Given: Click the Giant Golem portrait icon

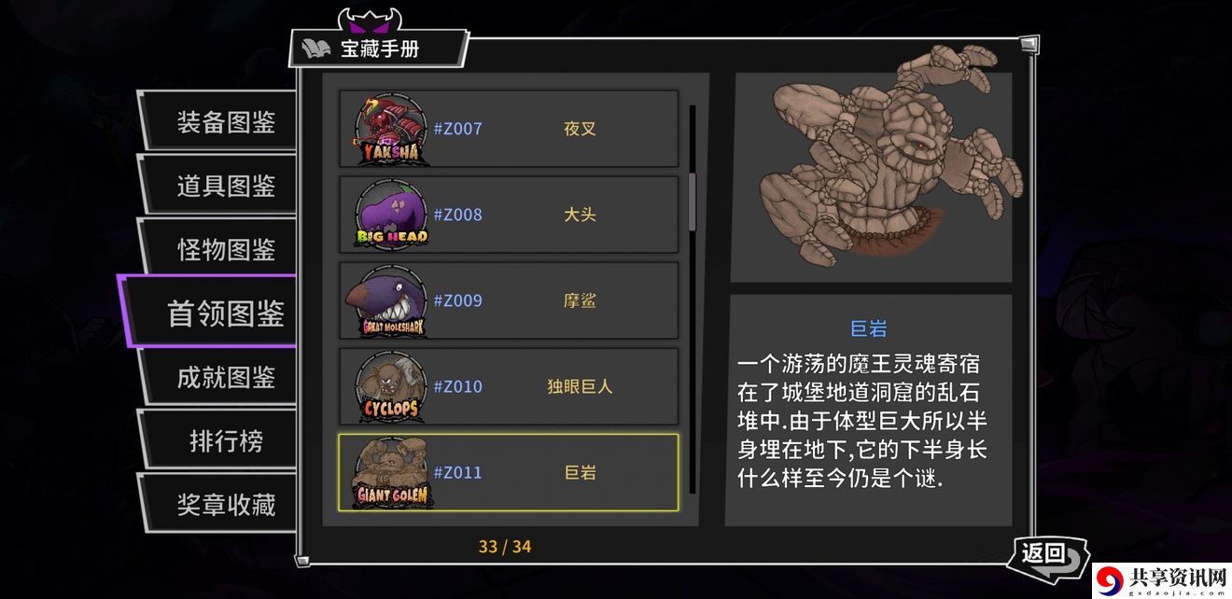Looking at the screenshot, I should click(392, 472).
